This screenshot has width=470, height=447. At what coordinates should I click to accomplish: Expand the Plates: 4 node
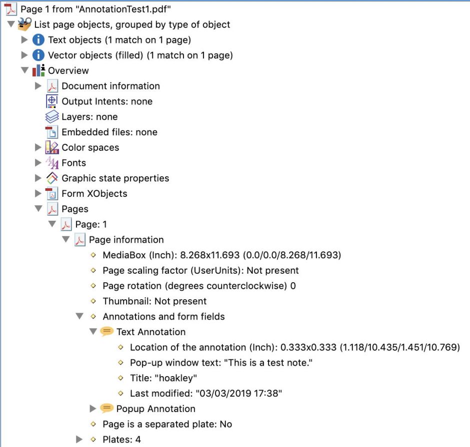79,440
